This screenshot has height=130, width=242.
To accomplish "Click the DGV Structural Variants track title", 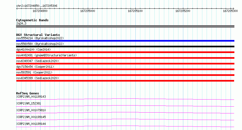I will [x=38, y=35].
